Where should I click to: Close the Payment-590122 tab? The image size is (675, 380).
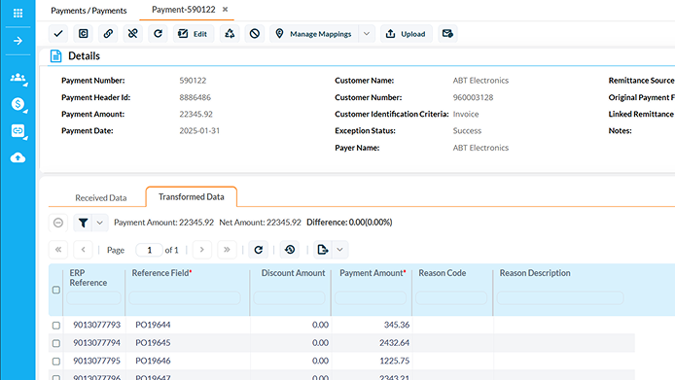pos(225,10)
